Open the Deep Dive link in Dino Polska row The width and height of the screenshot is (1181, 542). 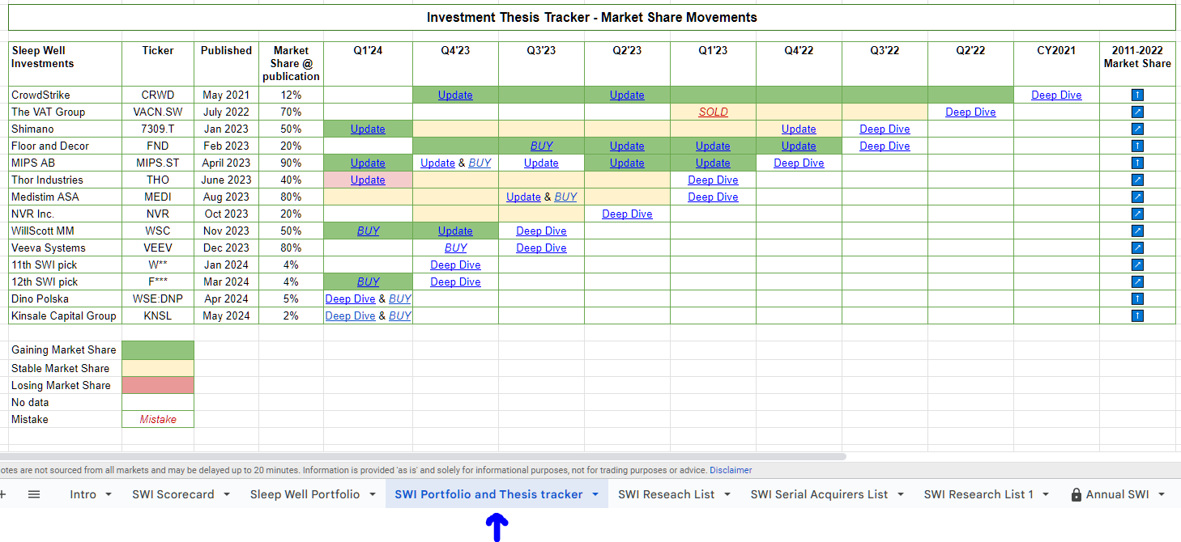pos(350,299)
